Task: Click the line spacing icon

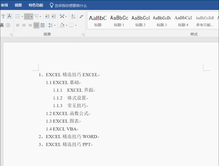Action: point(51,25)
